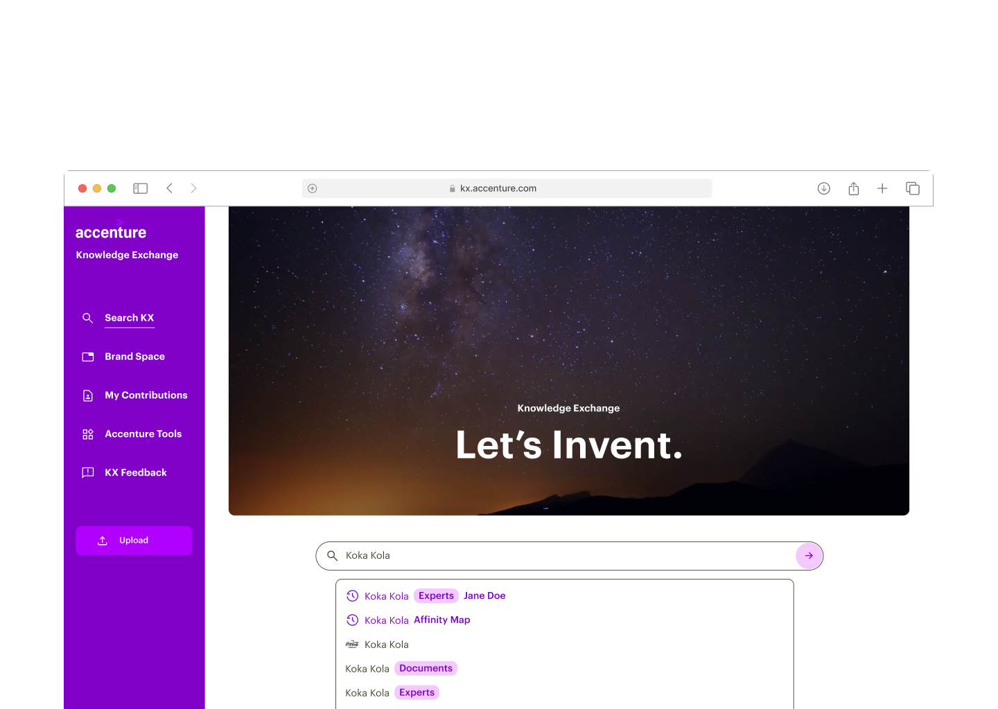
Task: Click the magnifier icon beside Search KX
Action: pyautogui.click(x=88, y=318)
